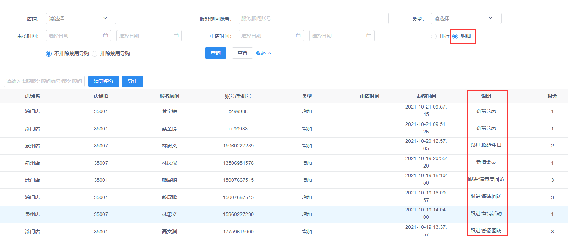Focus the 服务顾问账号 input field
This screenshot has width=568, height=239.
(313, 18)
